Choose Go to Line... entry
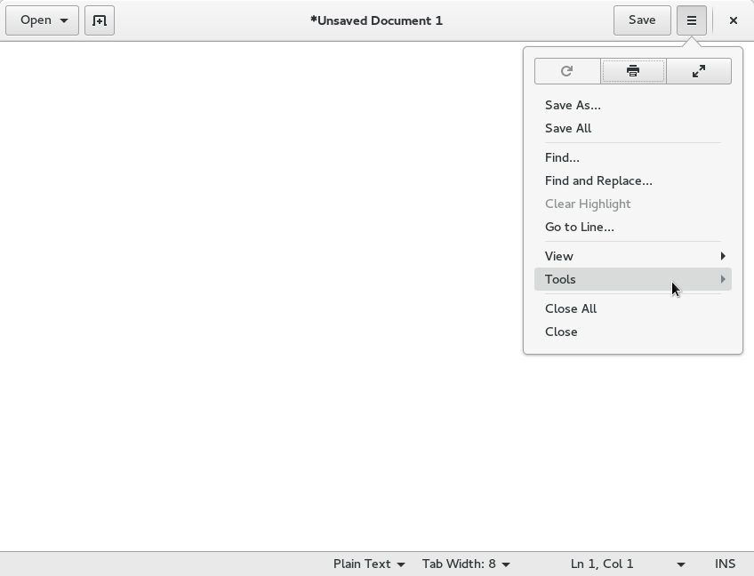 tap(633, 227)
